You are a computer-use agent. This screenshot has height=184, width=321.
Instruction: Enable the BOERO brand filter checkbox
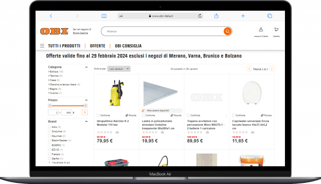(x=49, y=145)
